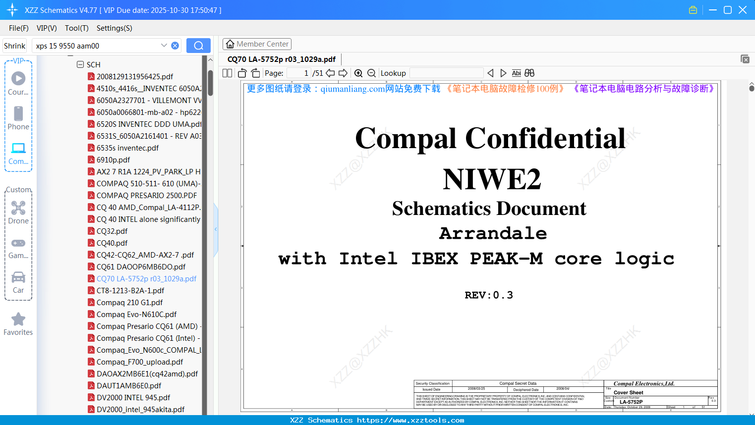
Task: Find previous lookup result
Action: point(490,73)
